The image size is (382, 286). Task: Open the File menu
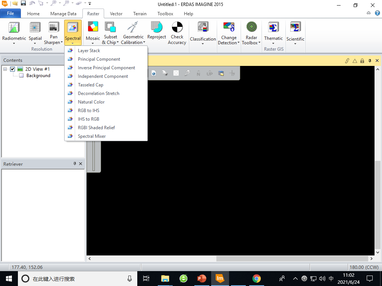10,13
